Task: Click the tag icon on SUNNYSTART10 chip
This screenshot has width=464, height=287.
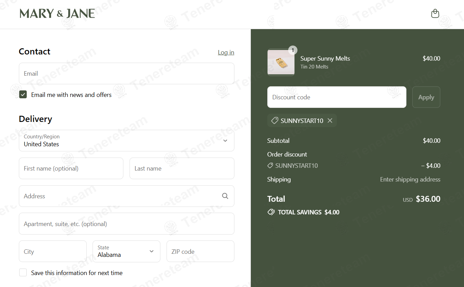Action: pyautogui.click(x=274, y=121)
